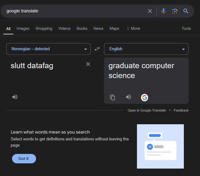Image resolution: width=200 pixels, height=176 pixels.
Task: Open the Books tab
Action: (82, 29)
